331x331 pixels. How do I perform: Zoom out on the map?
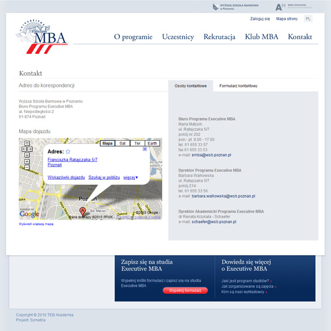[27, 167]
